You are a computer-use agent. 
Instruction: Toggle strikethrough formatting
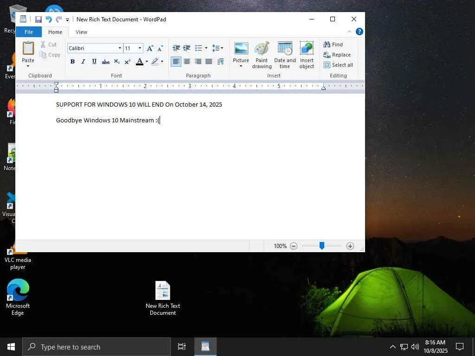(x=105, y=62)
